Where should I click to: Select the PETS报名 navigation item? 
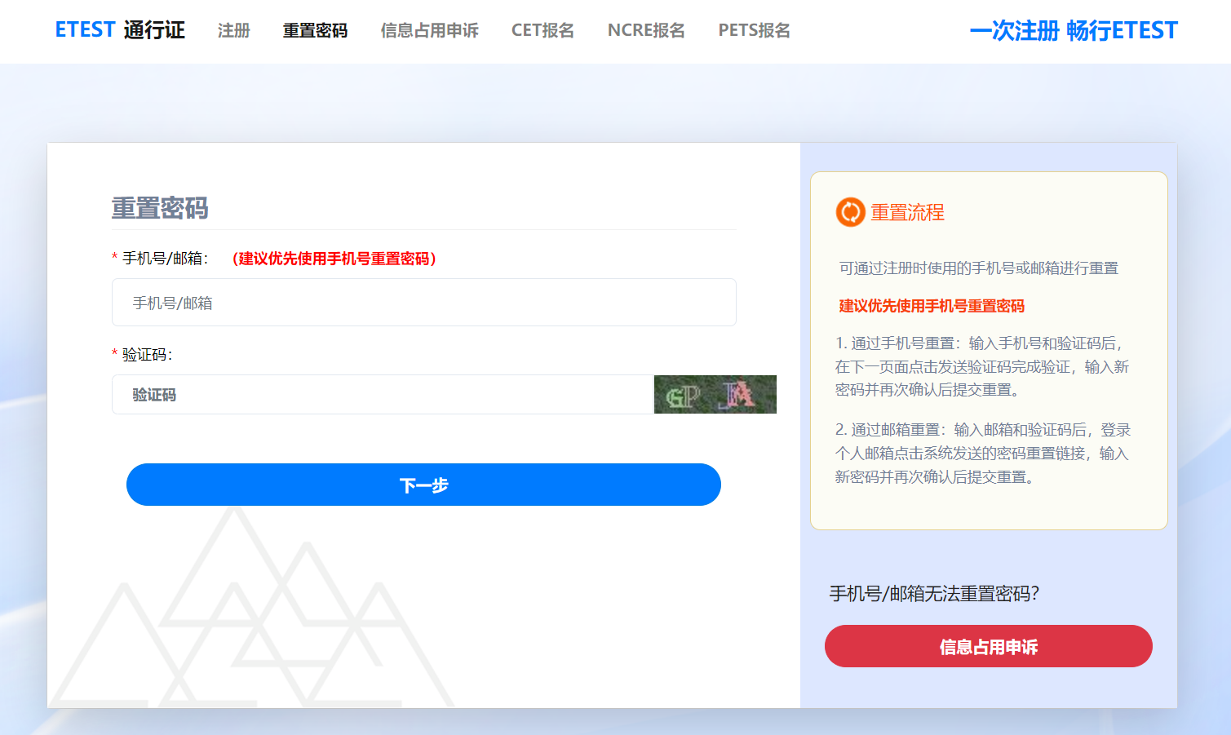coord(754,31)
